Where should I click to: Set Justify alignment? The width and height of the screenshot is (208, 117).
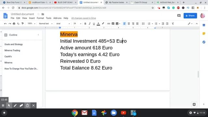click(x=137, y=24)
